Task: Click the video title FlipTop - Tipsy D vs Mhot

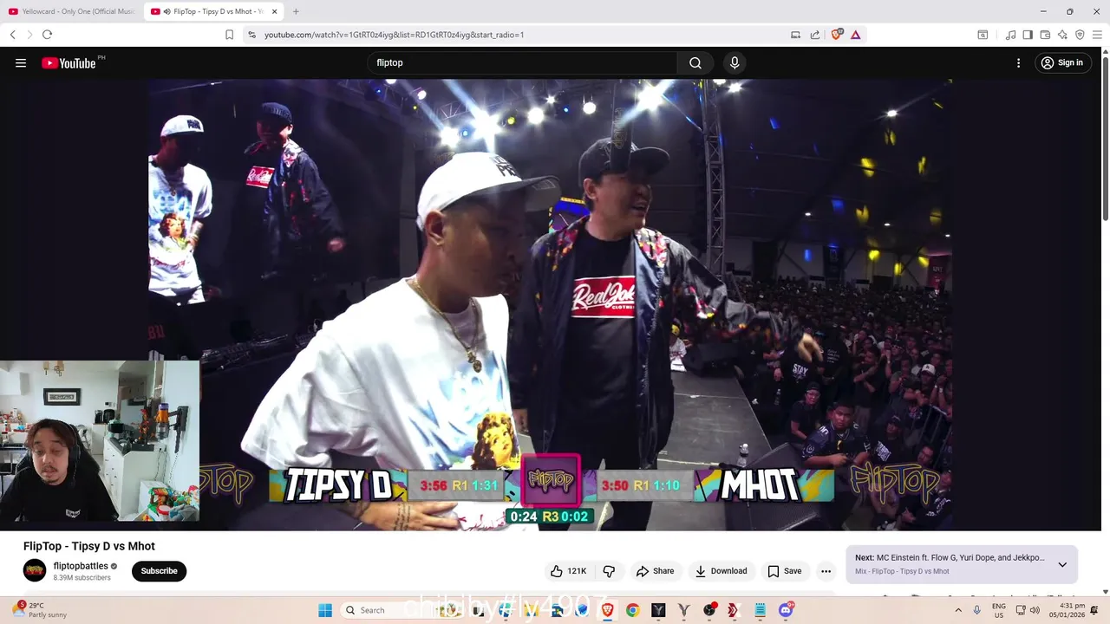Action: pyautogui.click(x=89, y=546)
